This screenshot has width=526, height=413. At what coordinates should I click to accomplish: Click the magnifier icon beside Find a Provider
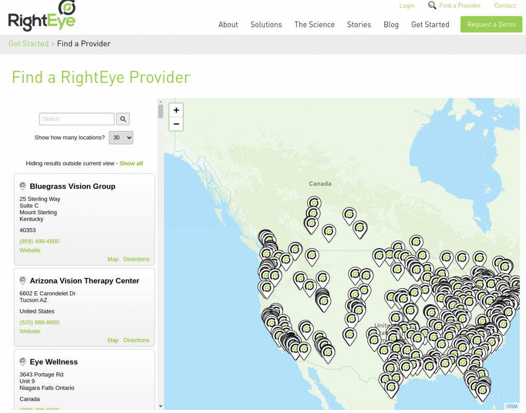(432, 5)
